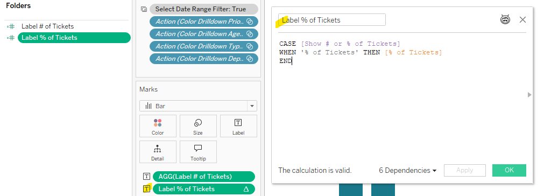Click the context filter icon beside Select Date Range
This screenshot has width=544, height=196.
click(x=144, y=9)
